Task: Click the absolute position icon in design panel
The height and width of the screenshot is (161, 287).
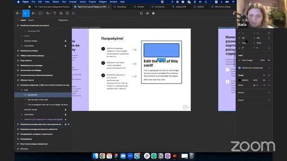Action: click(269, 33)
